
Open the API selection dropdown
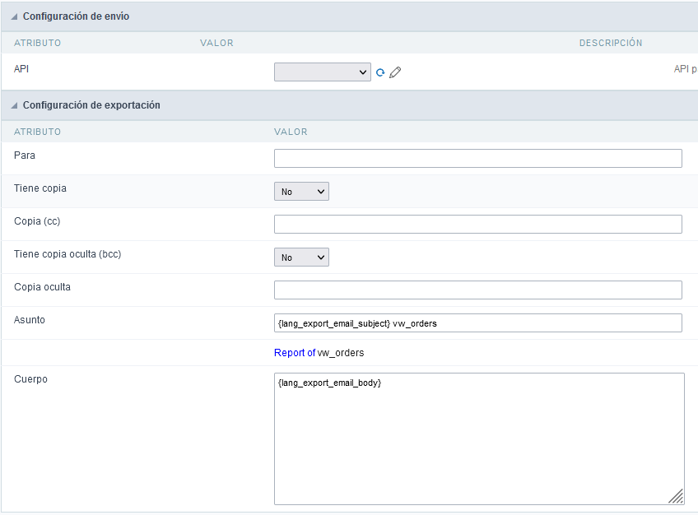[x=322, y=72]
